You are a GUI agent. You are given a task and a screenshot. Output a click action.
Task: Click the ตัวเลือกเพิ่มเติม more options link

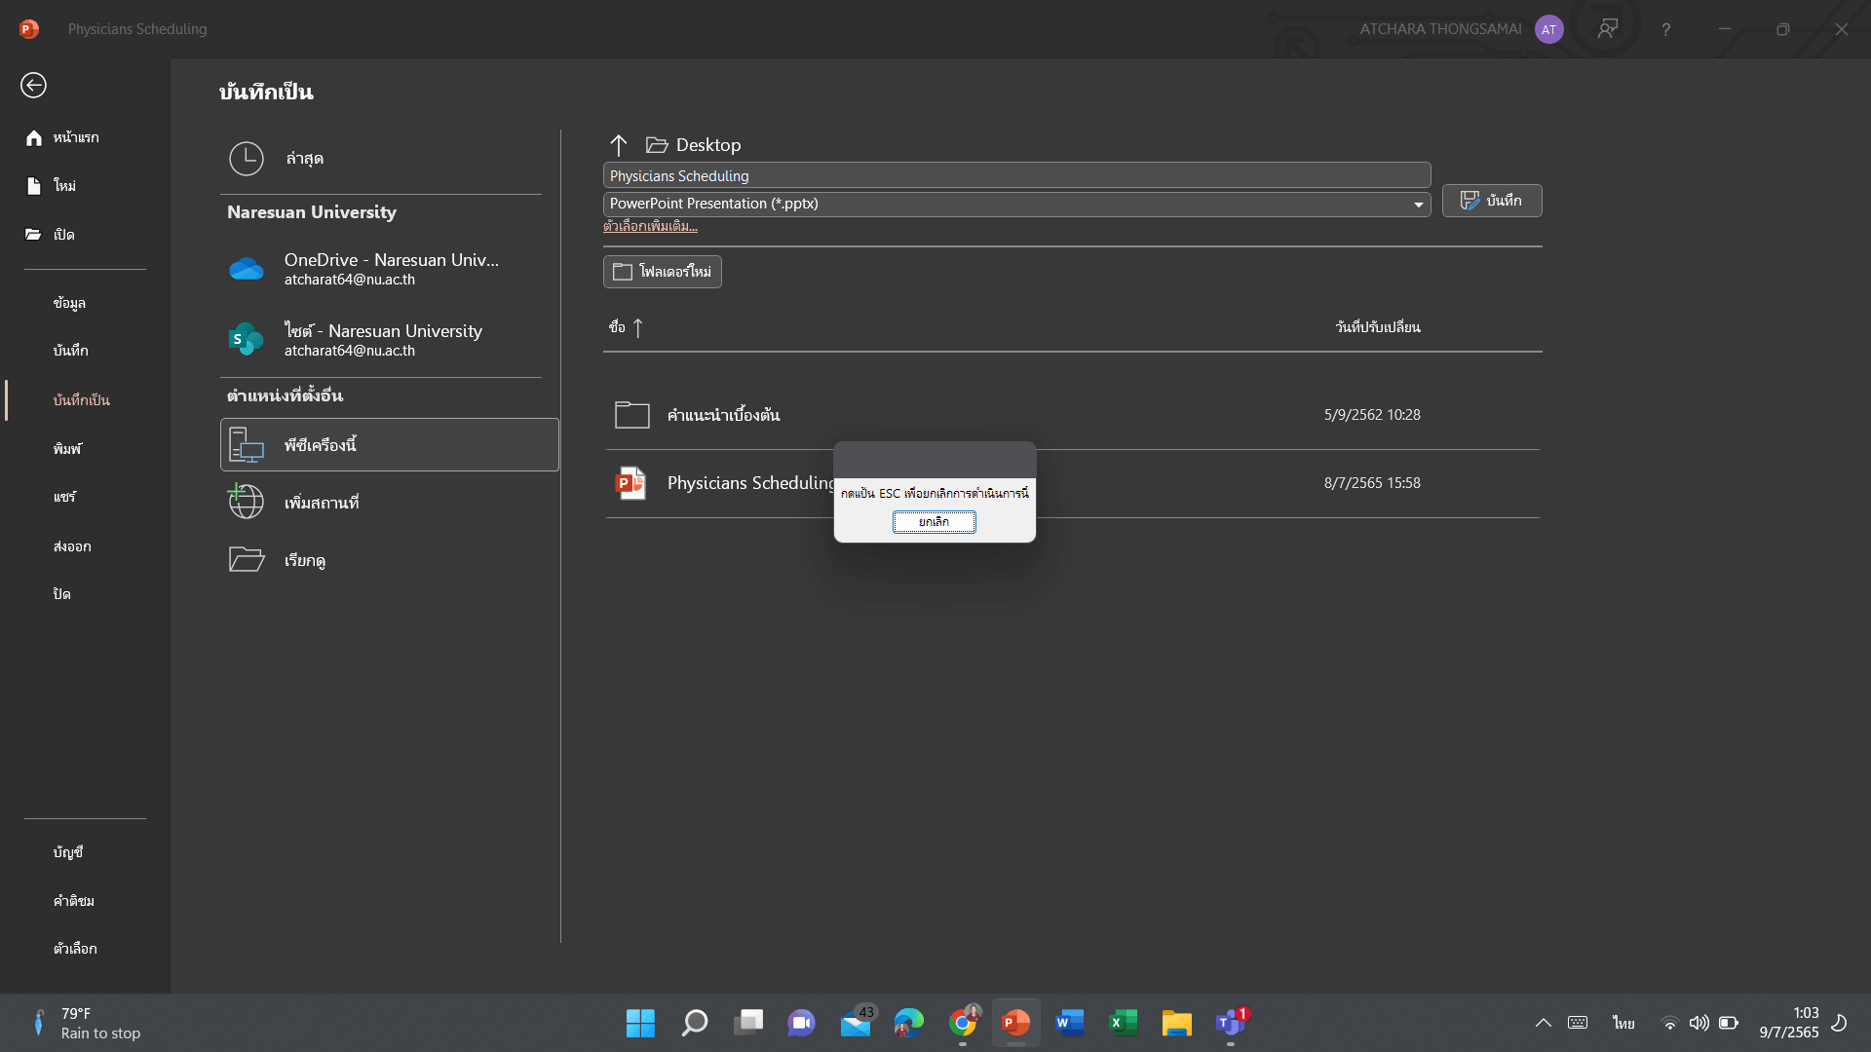pos(650,226)
